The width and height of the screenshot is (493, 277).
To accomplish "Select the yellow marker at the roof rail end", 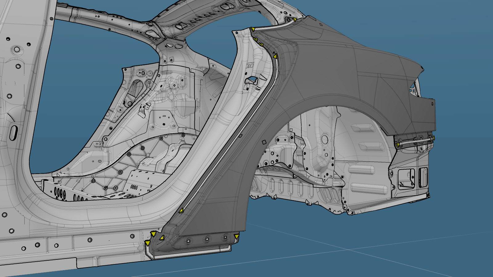I will point(295,20).
